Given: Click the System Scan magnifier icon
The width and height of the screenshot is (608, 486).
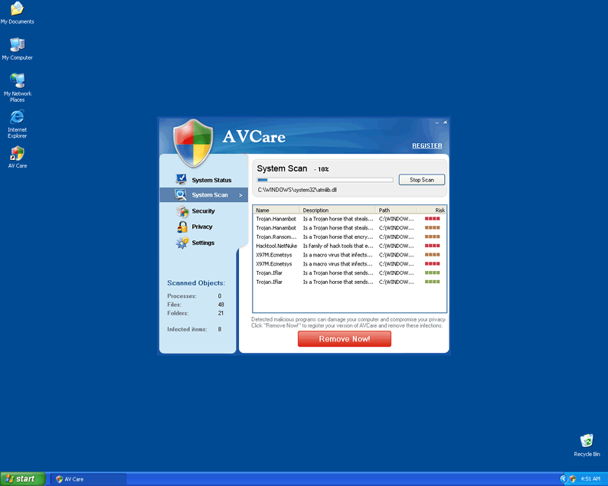Looking at the screenshot, I should [x=181, y=194].
